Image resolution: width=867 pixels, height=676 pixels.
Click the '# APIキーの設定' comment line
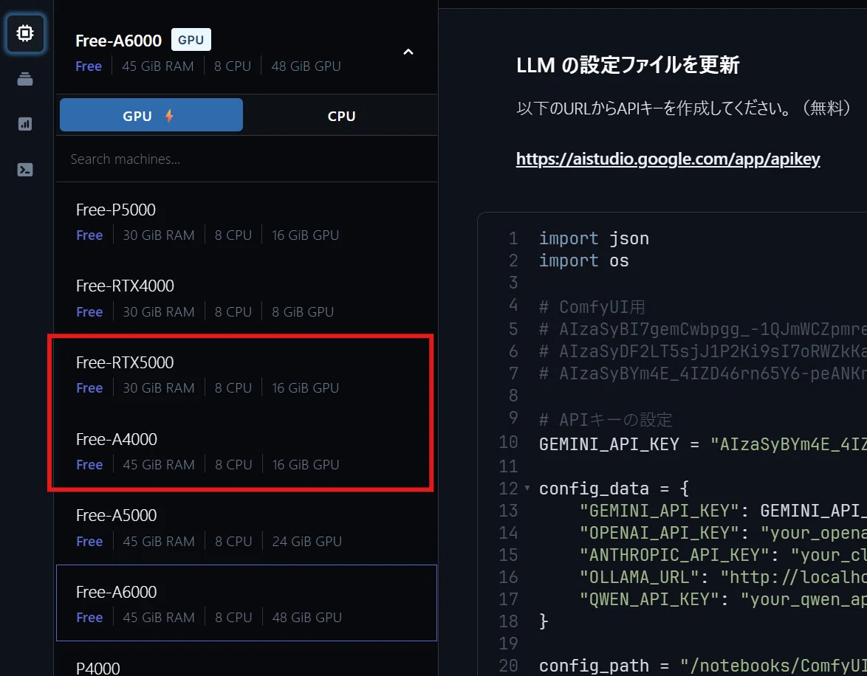606,419
